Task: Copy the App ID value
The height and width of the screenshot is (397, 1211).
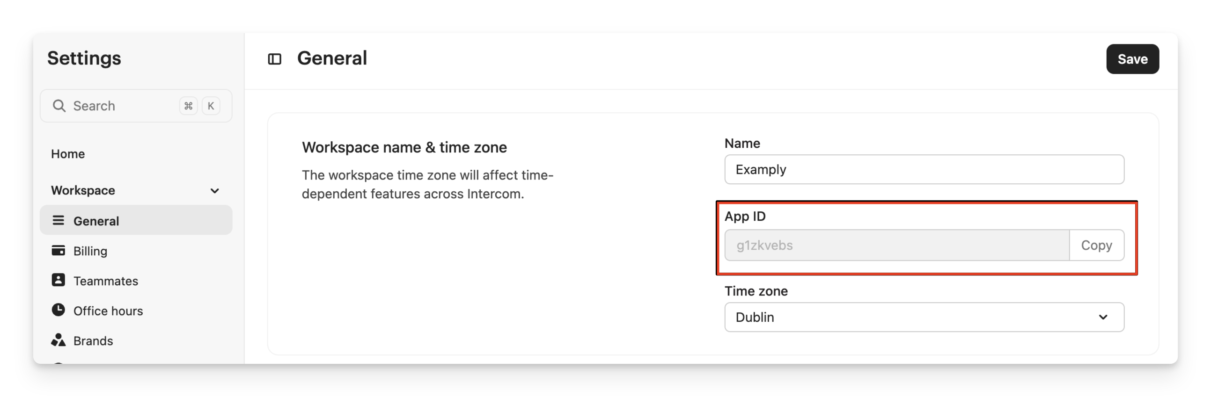Action: 1096,245
